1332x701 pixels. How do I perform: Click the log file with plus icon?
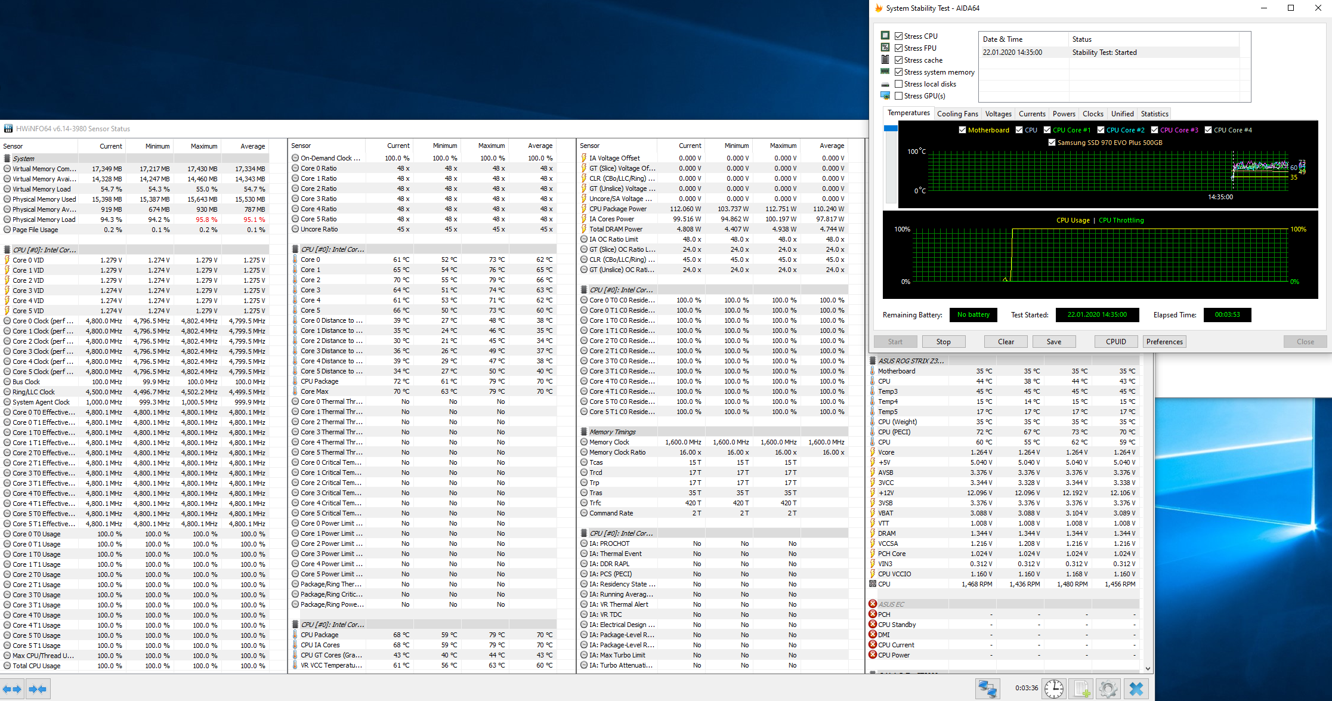point(1081,689)
